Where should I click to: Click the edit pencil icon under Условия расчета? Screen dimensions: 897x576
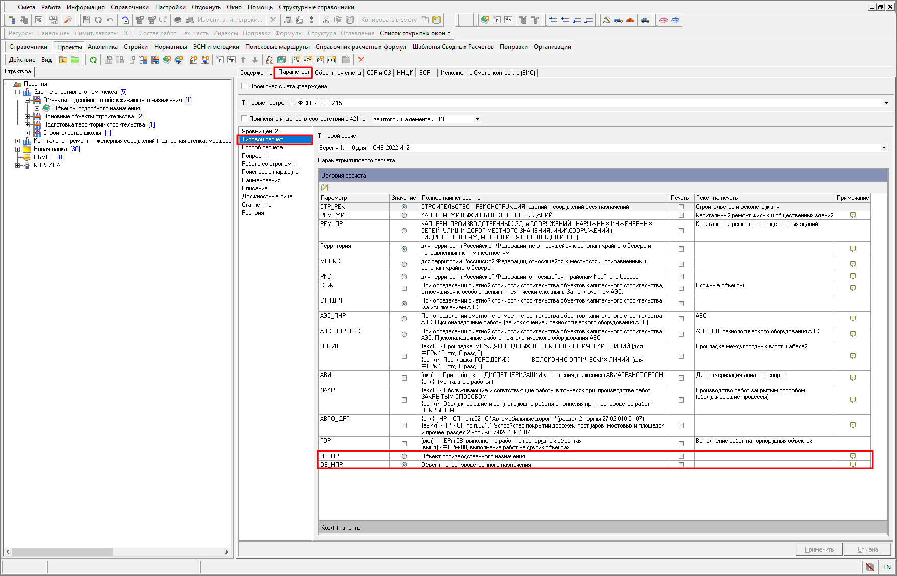click(x=325, y=188)
